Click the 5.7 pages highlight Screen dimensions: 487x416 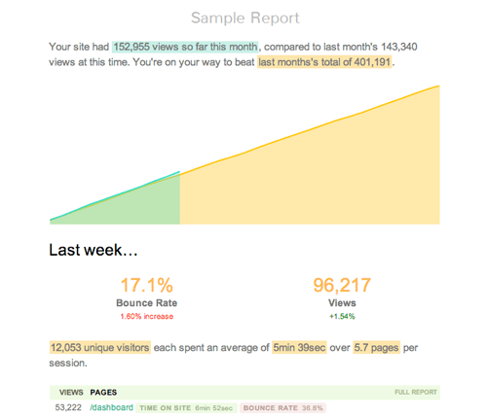[x=376, y=347]
